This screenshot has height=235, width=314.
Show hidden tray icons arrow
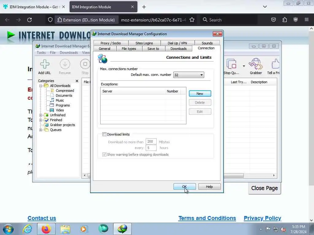point(261,229)
